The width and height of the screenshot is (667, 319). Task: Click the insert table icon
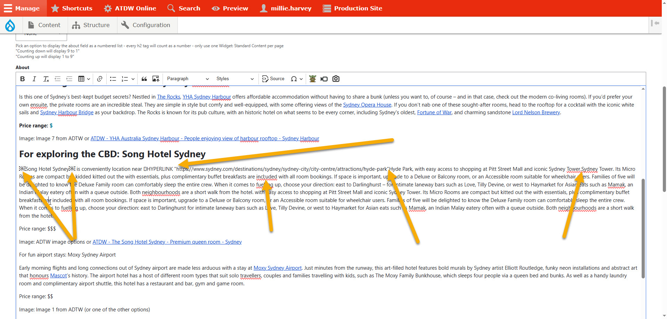click(x=81, y=79)
